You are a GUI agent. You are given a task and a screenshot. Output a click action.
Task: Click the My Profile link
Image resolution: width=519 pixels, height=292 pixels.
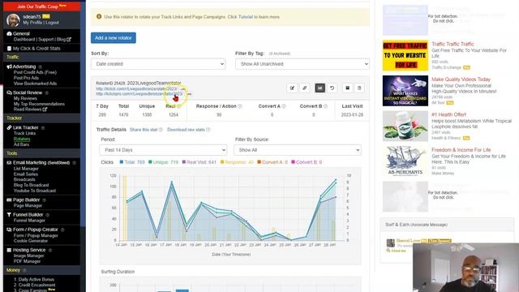point(32,23)
